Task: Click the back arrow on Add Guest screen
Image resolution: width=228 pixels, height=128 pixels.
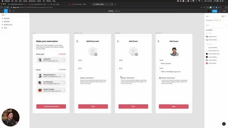Action: click(118, 41)
